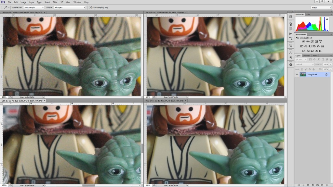Open the Histogram panel flyout menu
Screen dimensions: 333x187
330,14
